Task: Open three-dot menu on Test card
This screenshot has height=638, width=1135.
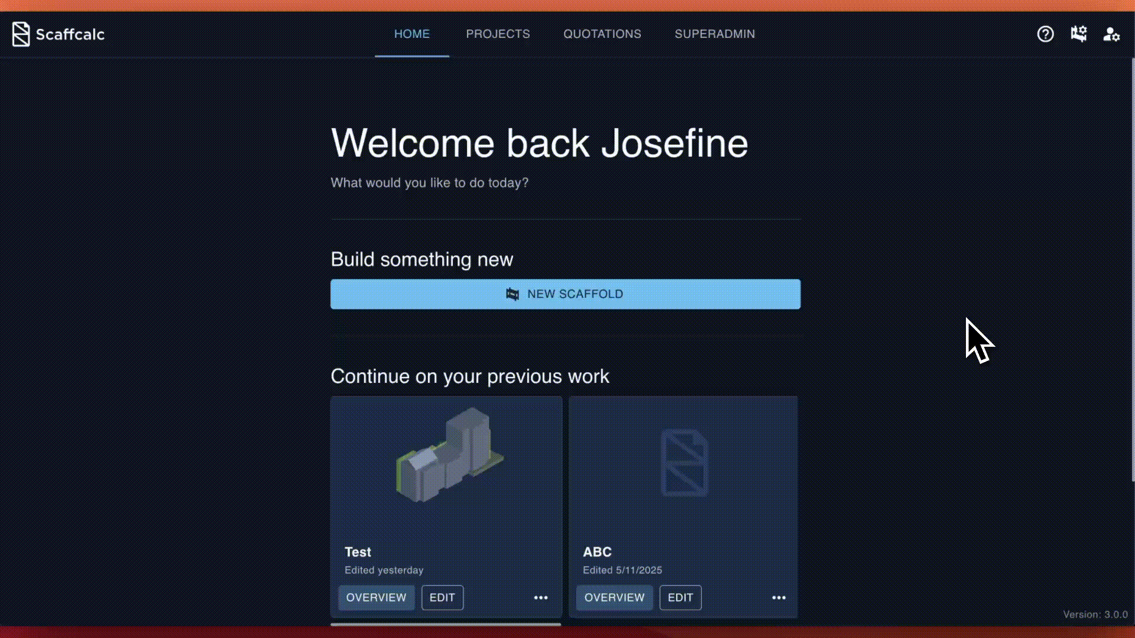Action: pyautogui.click(x=540, y=598)
